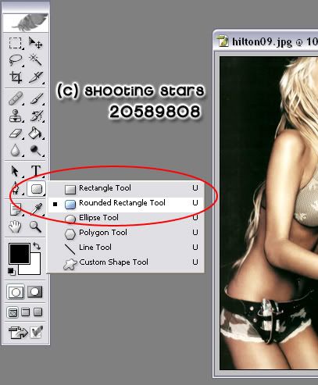Pick the Lasso tool
This screenshot has width=318, height=385.
click(16, 60)
